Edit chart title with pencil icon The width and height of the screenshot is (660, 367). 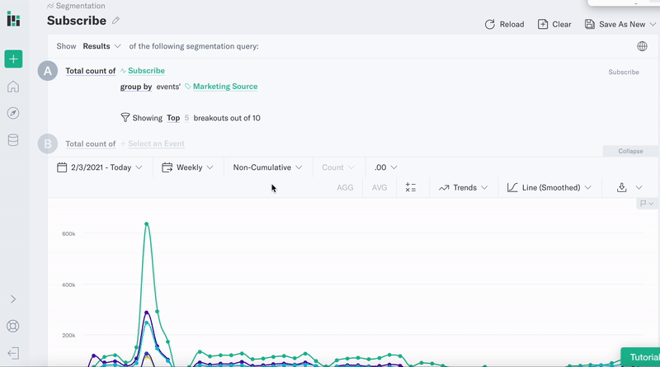[115, 20]
